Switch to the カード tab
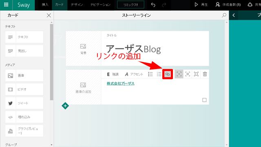261x147 pixels. pyautogui.click(x=60, y=4)
